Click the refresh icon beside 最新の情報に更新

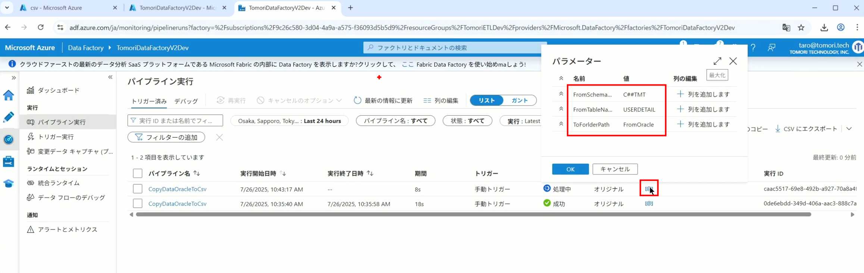(x=357, y=100)
